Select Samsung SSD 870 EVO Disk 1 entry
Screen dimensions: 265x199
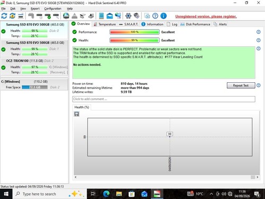point(34,48)
